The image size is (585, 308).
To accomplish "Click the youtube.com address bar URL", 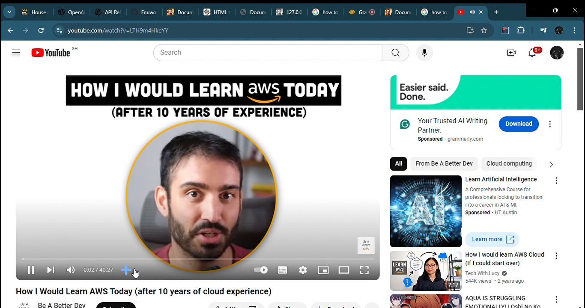I will [x=118, y=30].
